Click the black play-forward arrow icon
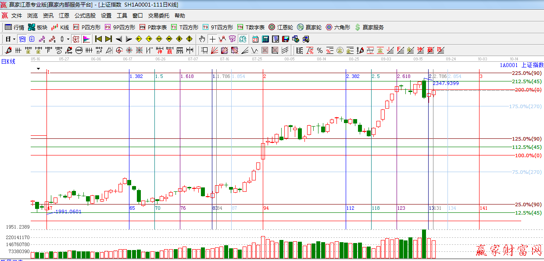The image size is (544, 261). coord(129,39)
